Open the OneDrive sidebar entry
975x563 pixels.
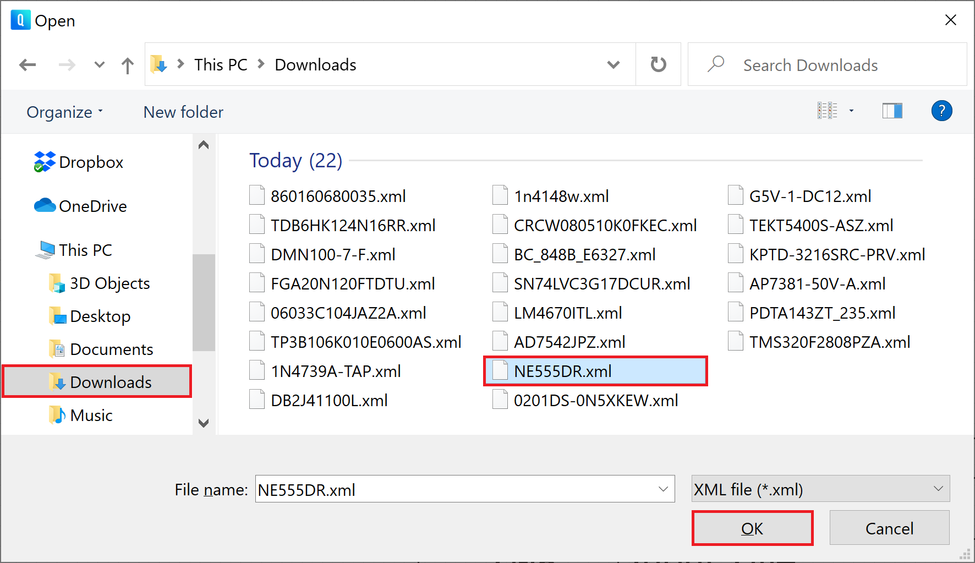(x=92, y=206)
